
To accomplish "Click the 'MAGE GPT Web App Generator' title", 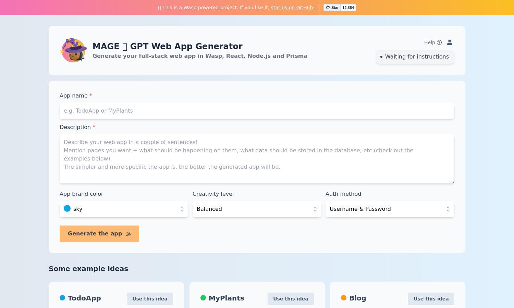I will pos(168,46).
